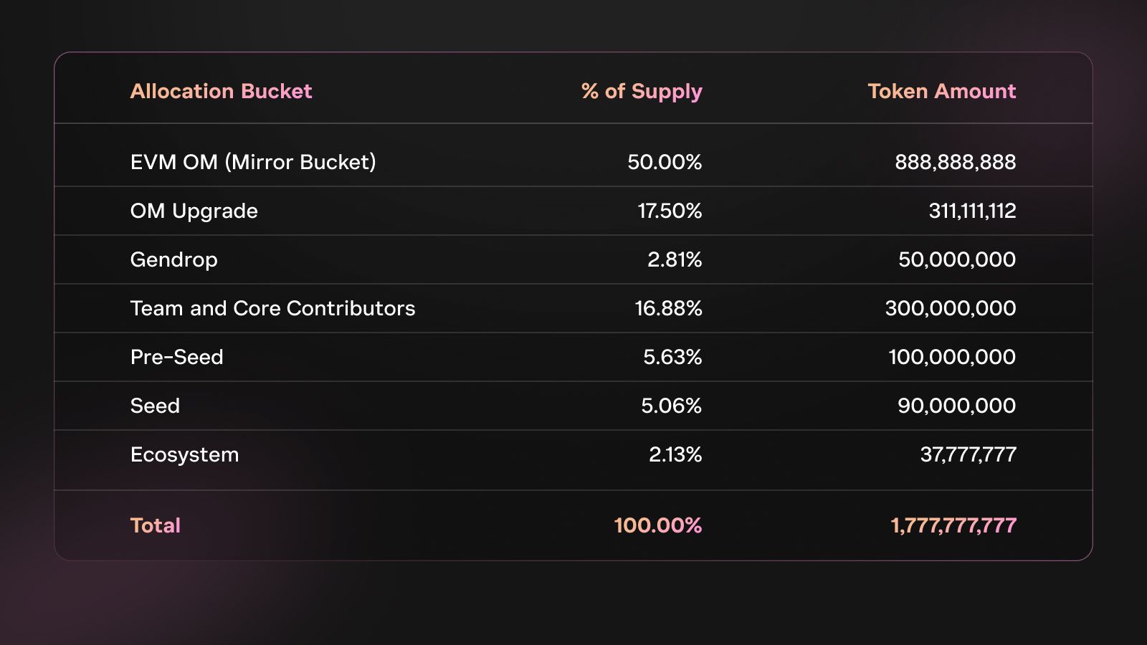Click the Total row label
Screen dimensions: 1147x645
pos(155,525)
